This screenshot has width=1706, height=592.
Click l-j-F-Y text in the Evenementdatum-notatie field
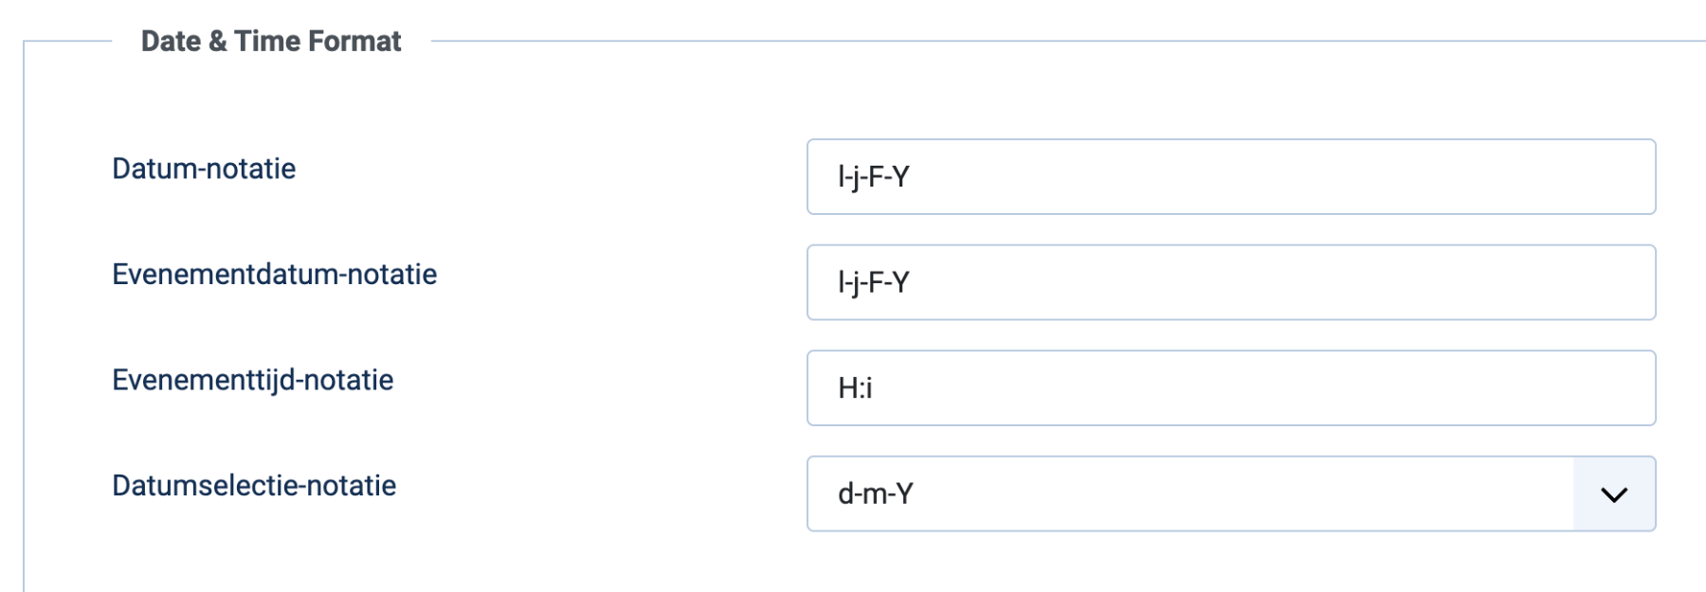tap(873, 283)
